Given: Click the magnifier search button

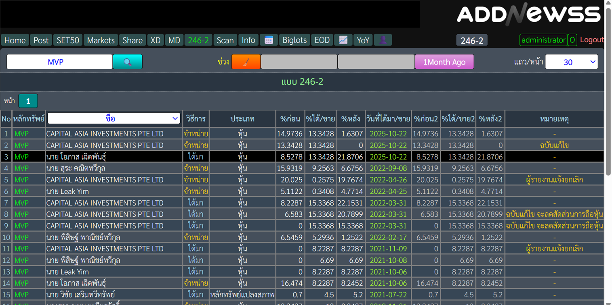Looking at the screenshot, I should (127, 62).
